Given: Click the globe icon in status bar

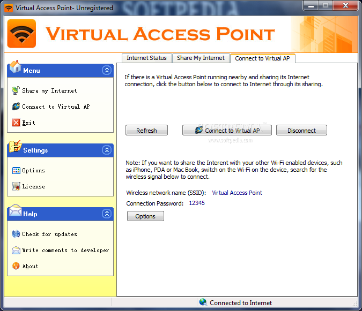Looking at the screenshot, I should coord(203,302).
